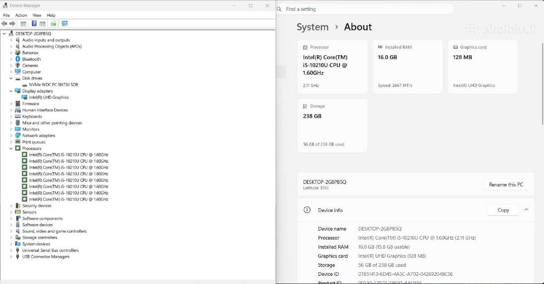The image size is (544, 284).
Task: Click the Sensors category icon
Action: tap(18, 212)
